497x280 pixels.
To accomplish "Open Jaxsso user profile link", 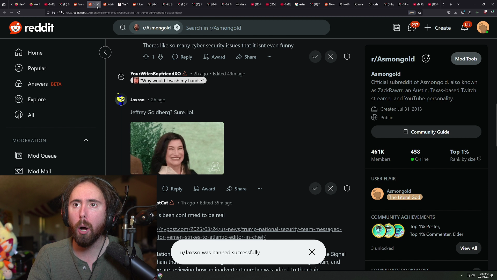I will click(137, 100).
